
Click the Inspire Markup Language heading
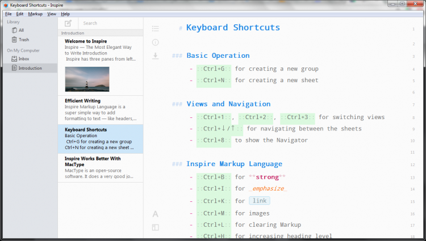[234, 164]
